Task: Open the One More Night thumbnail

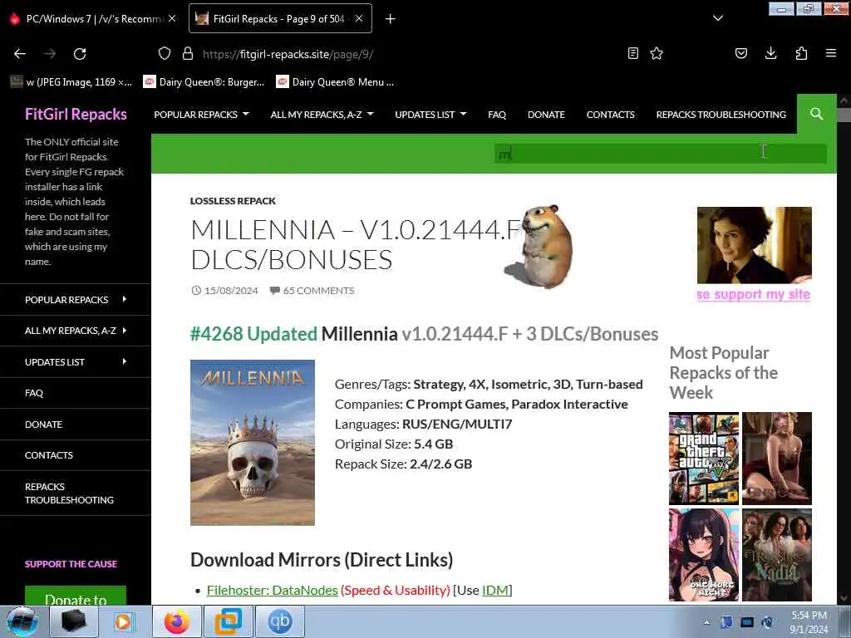Action: [704, 554]
